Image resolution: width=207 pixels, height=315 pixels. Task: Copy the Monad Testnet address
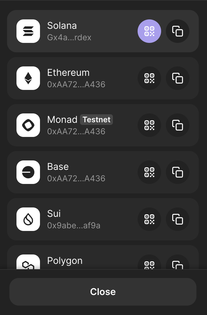[178, 125]
